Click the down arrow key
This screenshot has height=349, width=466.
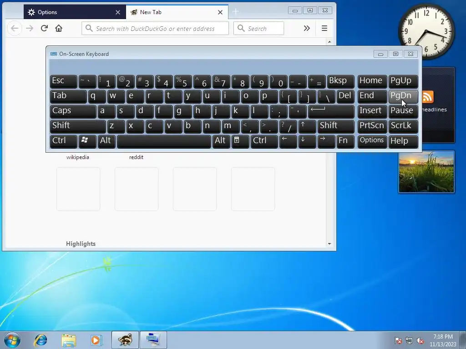[x=307, y=141]
